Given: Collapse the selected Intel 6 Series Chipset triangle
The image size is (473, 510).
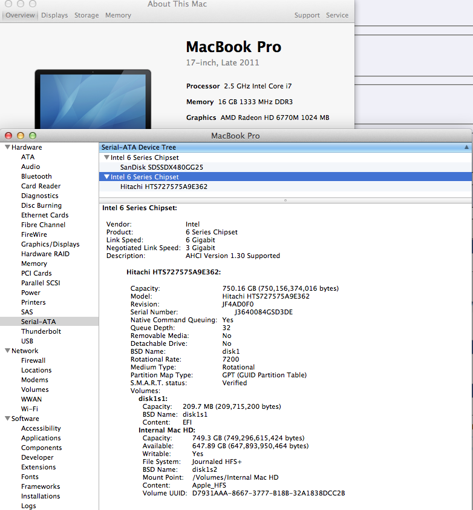Looking at the screenshot, I should pos(106,177).
